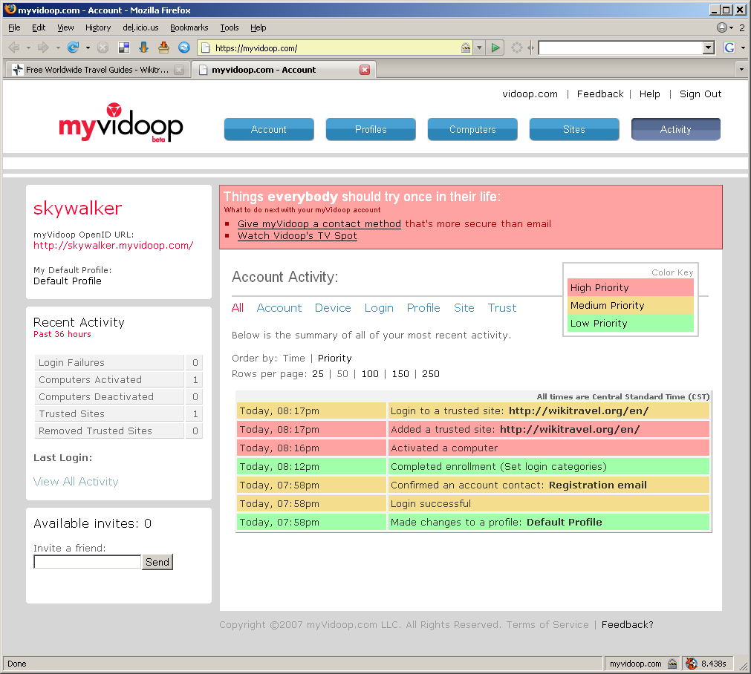Image resolution: width=751 pixels, height=674 pixels.
Task: Click the Computers navigation button
Action: 472,129
